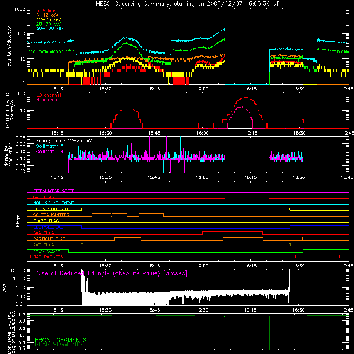Click the Normalized modulation axis label
The height and width of the screenshot is (354, 354).
pyautogui.click(x=8, y=154)
